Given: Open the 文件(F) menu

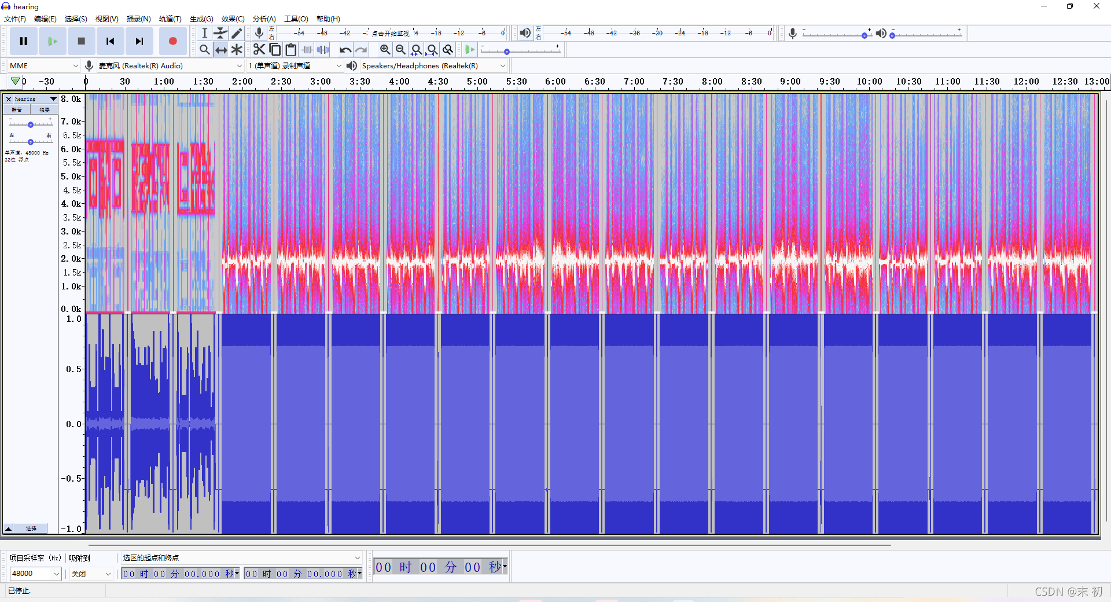Looking at the screenshot, I should (x=15, y=19).
